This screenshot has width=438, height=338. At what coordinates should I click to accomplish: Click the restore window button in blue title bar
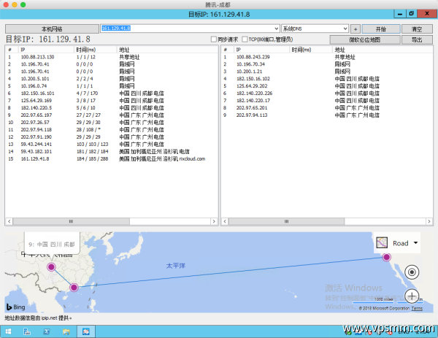click(411, 14)
